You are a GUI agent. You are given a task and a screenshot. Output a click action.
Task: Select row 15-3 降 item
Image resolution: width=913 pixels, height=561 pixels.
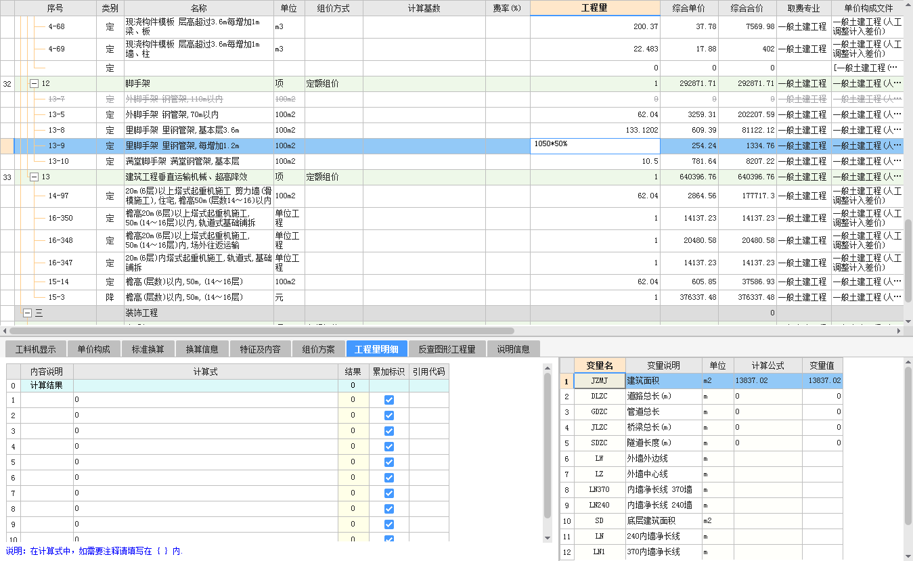[451, 297]
